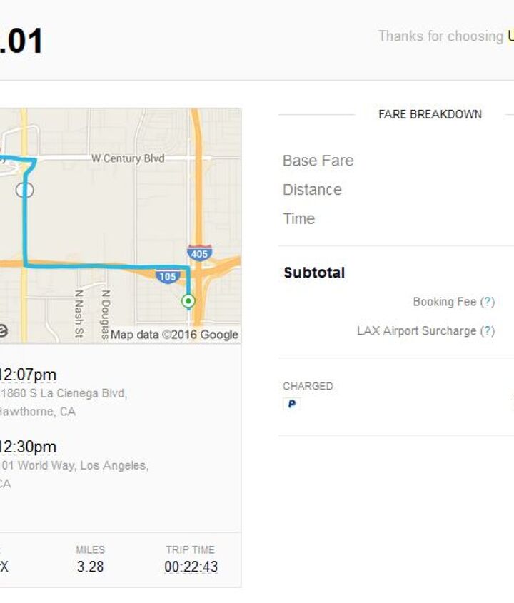514x603 pixels.
Task: Click the 3.28 miles value
Action: pyautogui.click(x=90, y=567)
